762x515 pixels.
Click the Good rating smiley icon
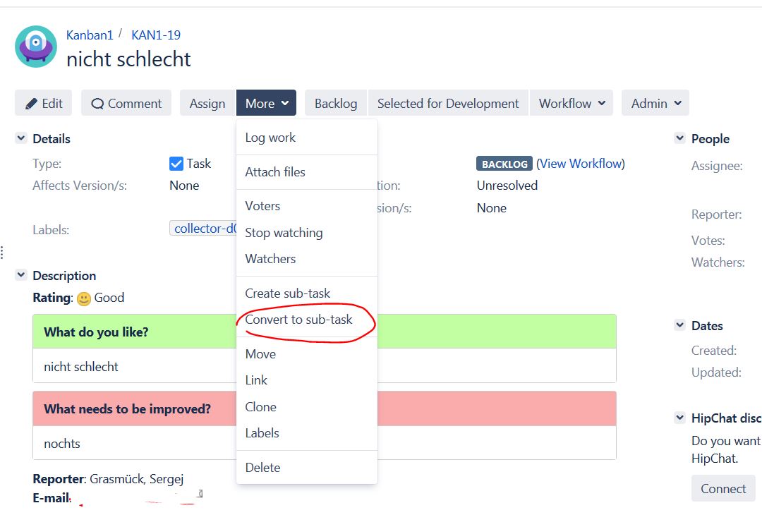(83, 299)
